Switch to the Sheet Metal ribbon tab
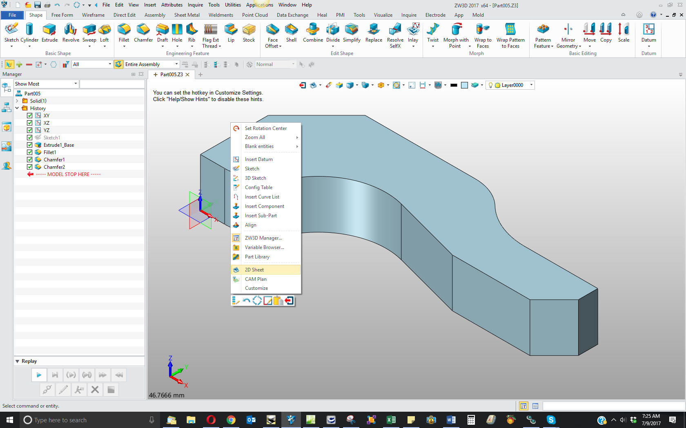This screenshot has height=428, width=686. (x=187, y=15)
